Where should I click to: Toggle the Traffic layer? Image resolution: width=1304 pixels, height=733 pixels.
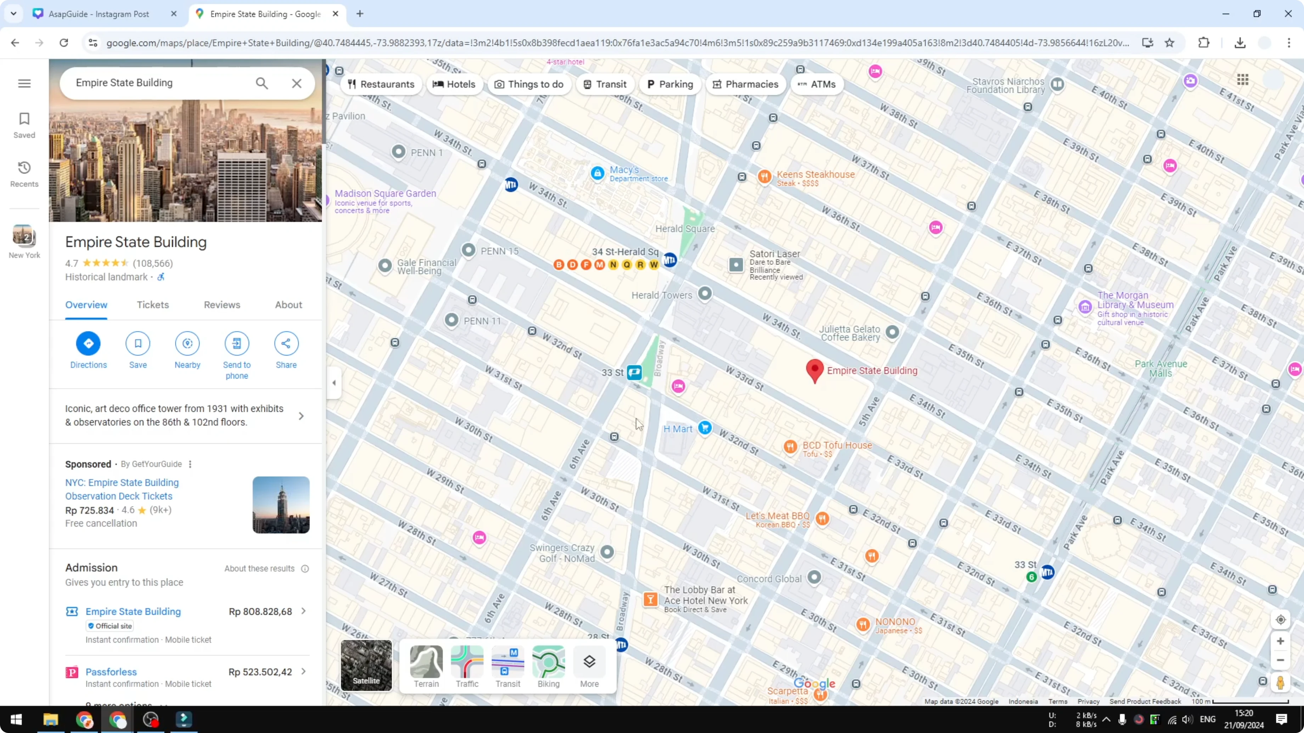coord(467,667)
